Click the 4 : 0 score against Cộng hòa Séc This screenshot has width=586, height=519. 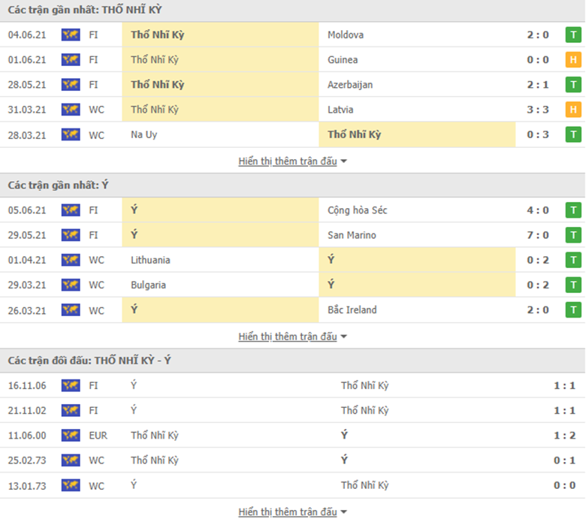pos(538,210)
